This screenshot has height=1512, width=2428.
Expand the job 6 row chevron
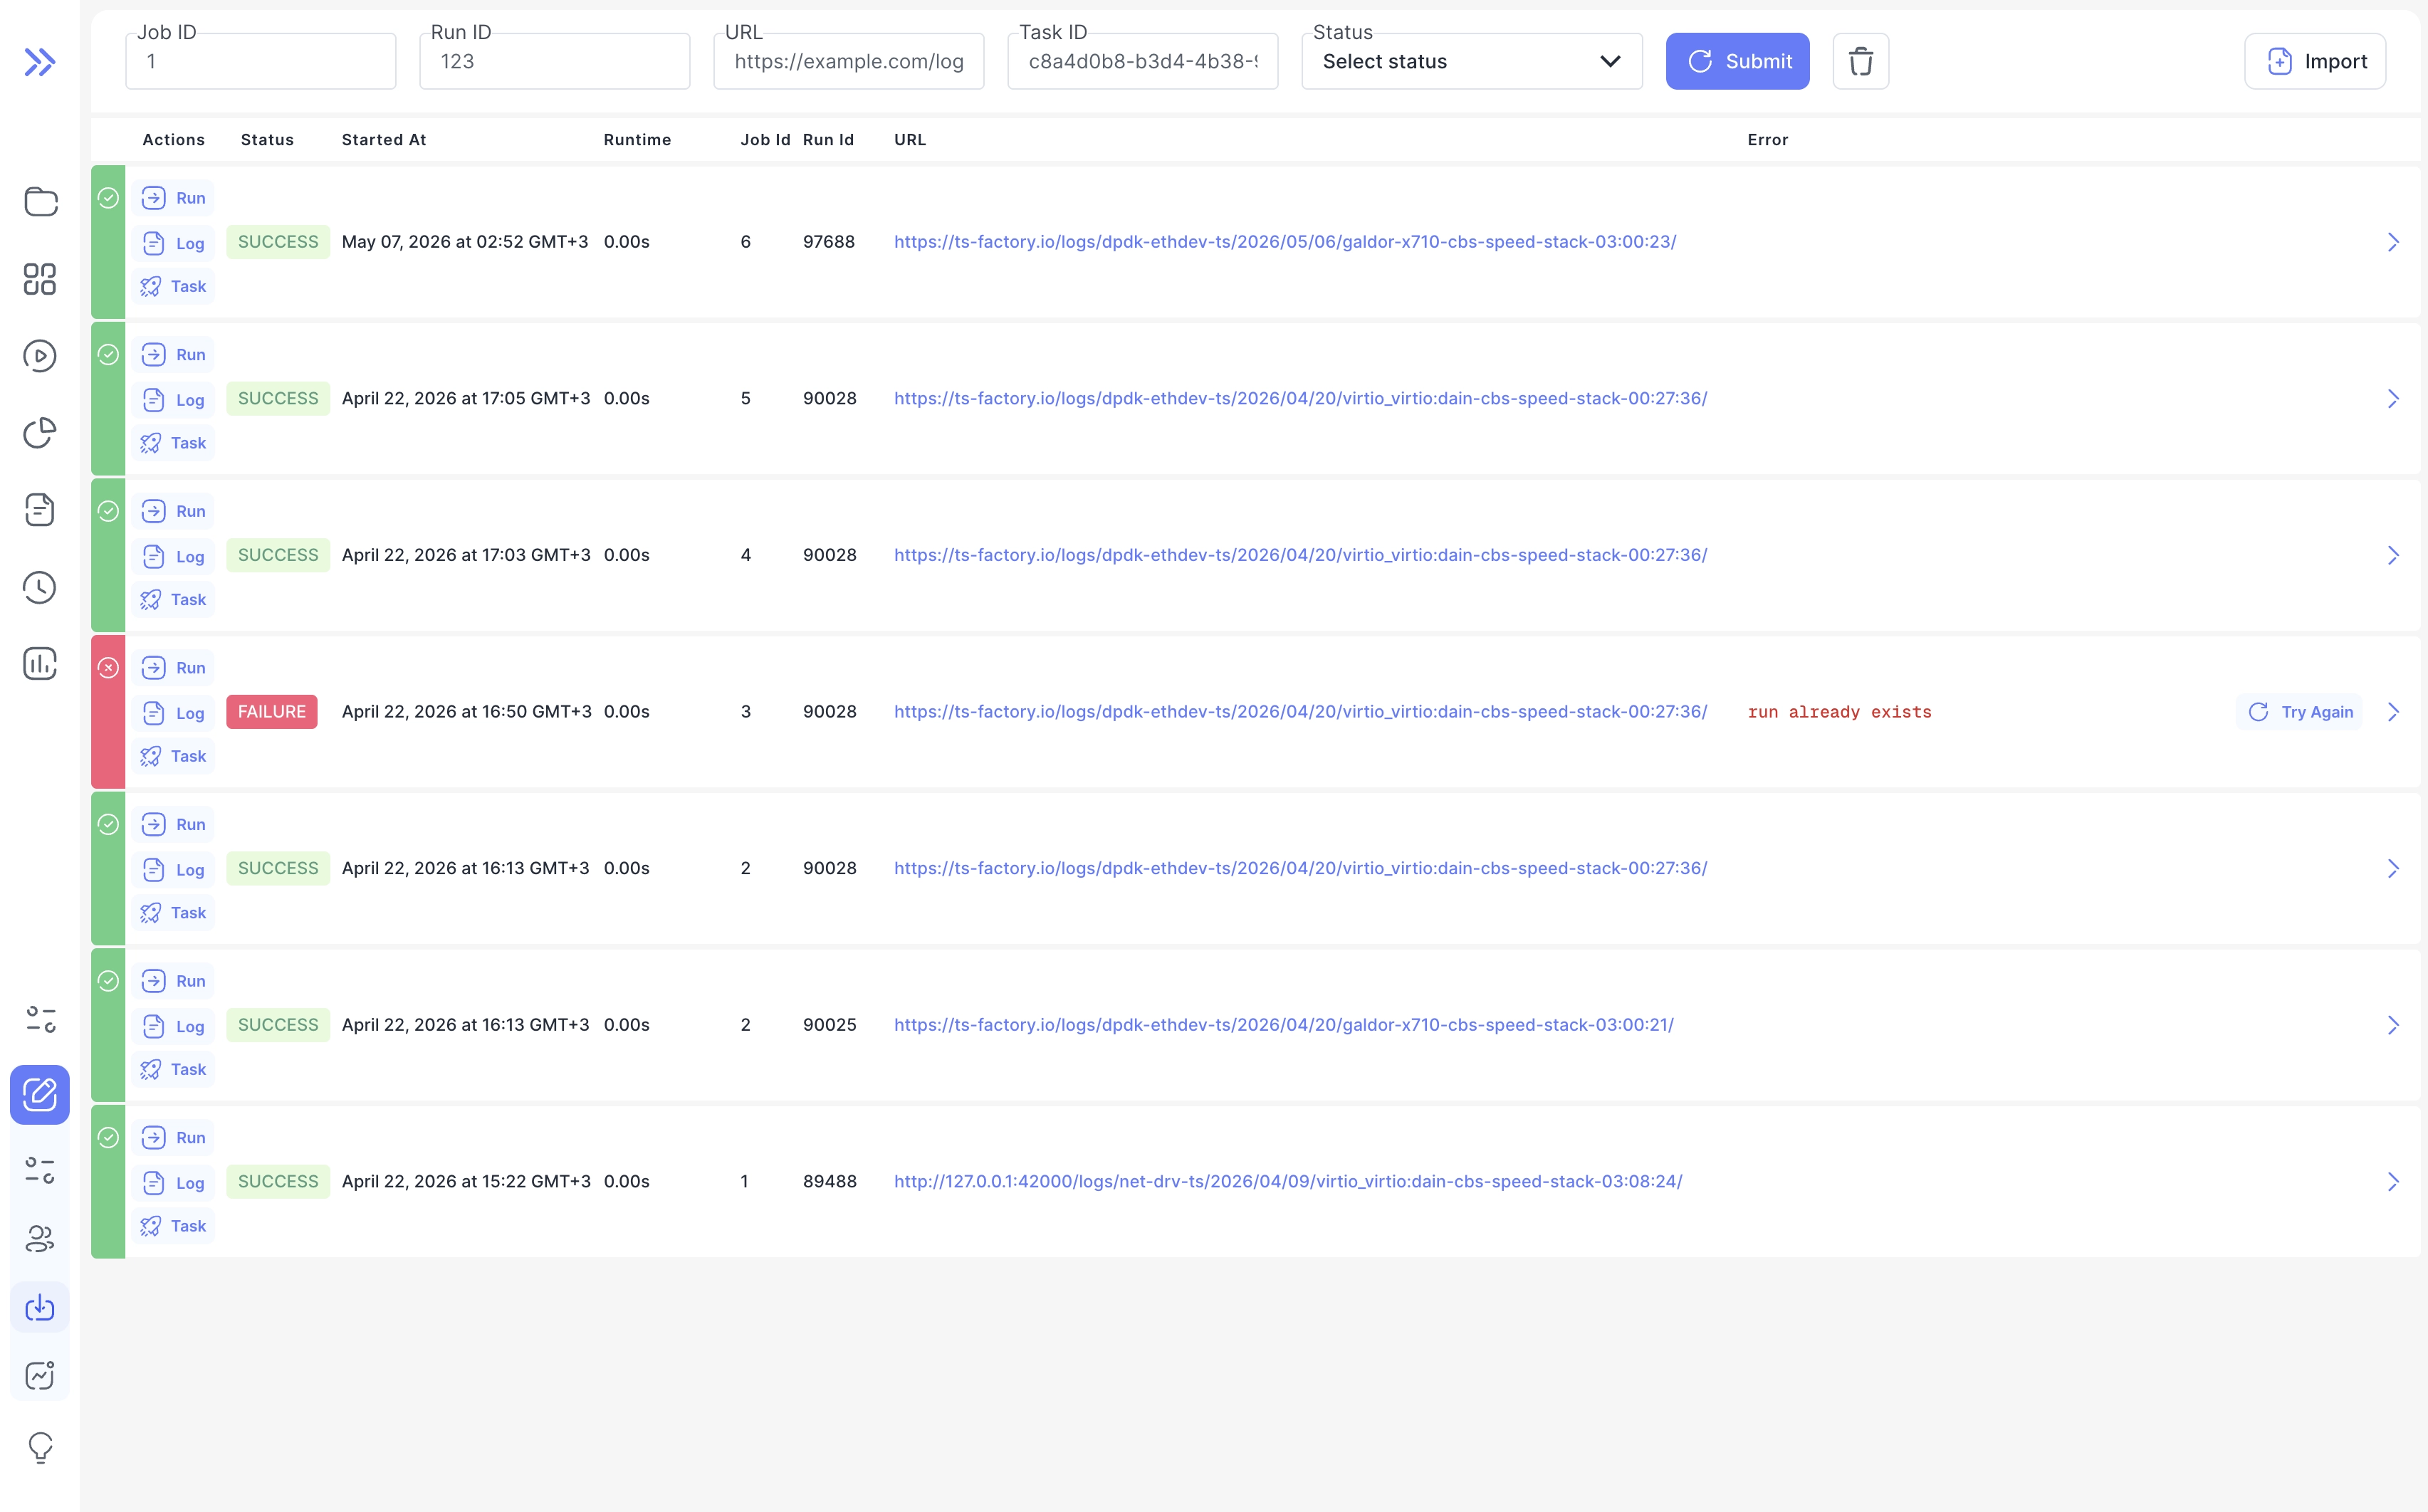point(2393,242)
